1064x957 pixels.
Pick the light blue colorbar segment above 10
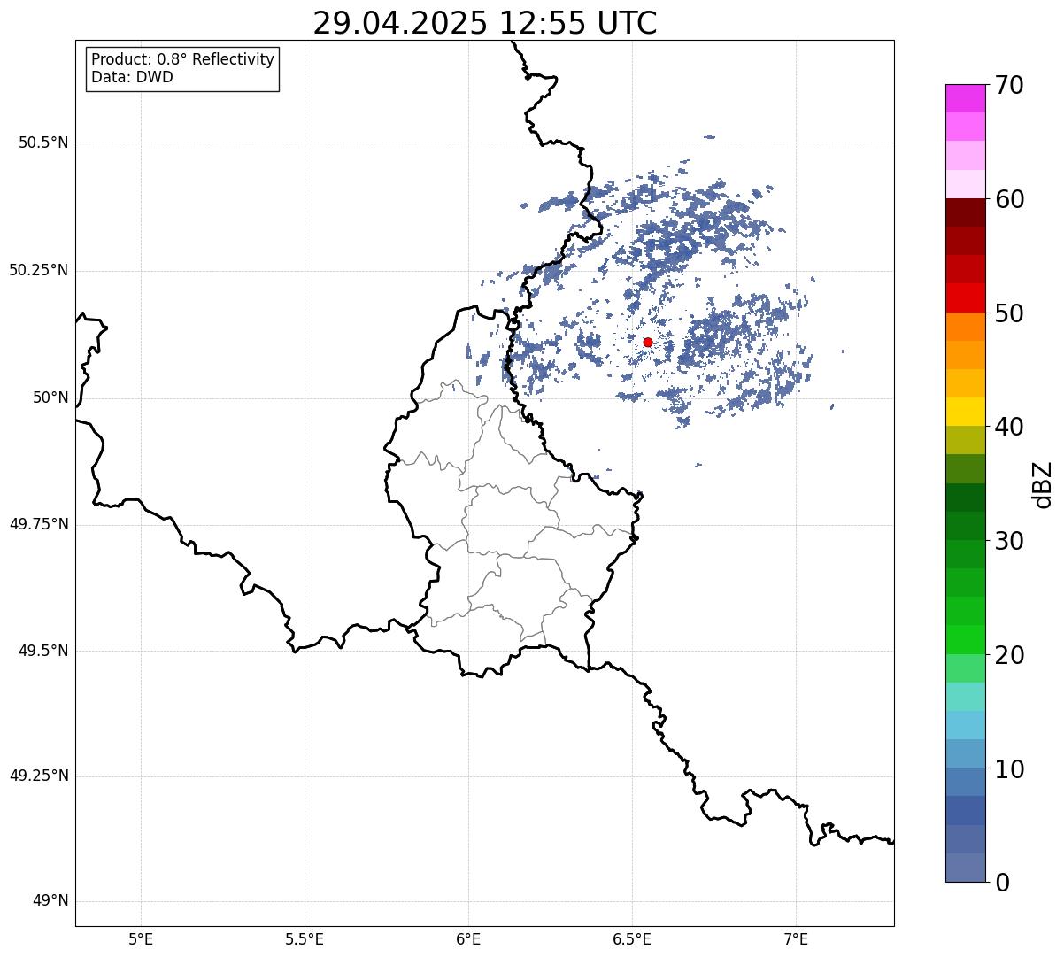(x=965, y=725)
